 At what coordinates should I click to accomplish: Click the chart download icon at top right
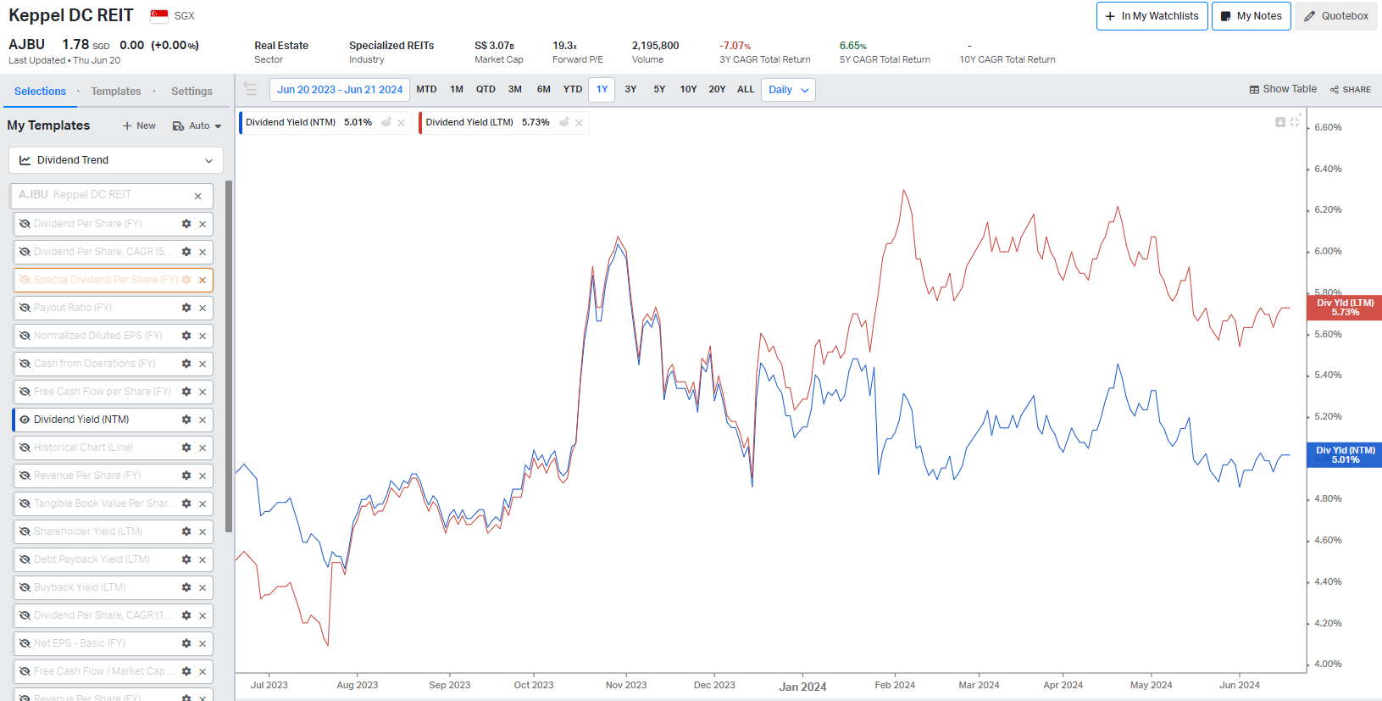1280,122
